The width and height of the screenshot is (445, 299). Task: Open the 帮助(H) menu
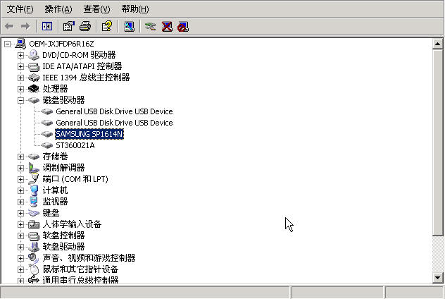tap(135, 9)
